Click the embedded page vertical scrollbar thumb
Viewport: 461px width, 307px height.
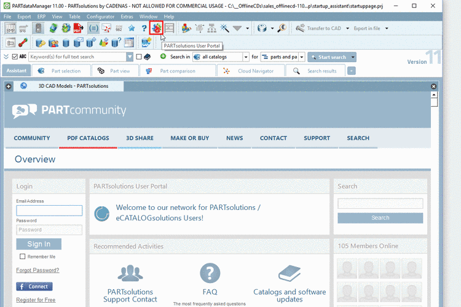434,103
